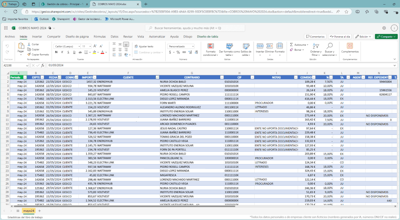Viewport: 400px width, 220px height.
Task: Open the Archivo menu
Action: click(10, 37)
